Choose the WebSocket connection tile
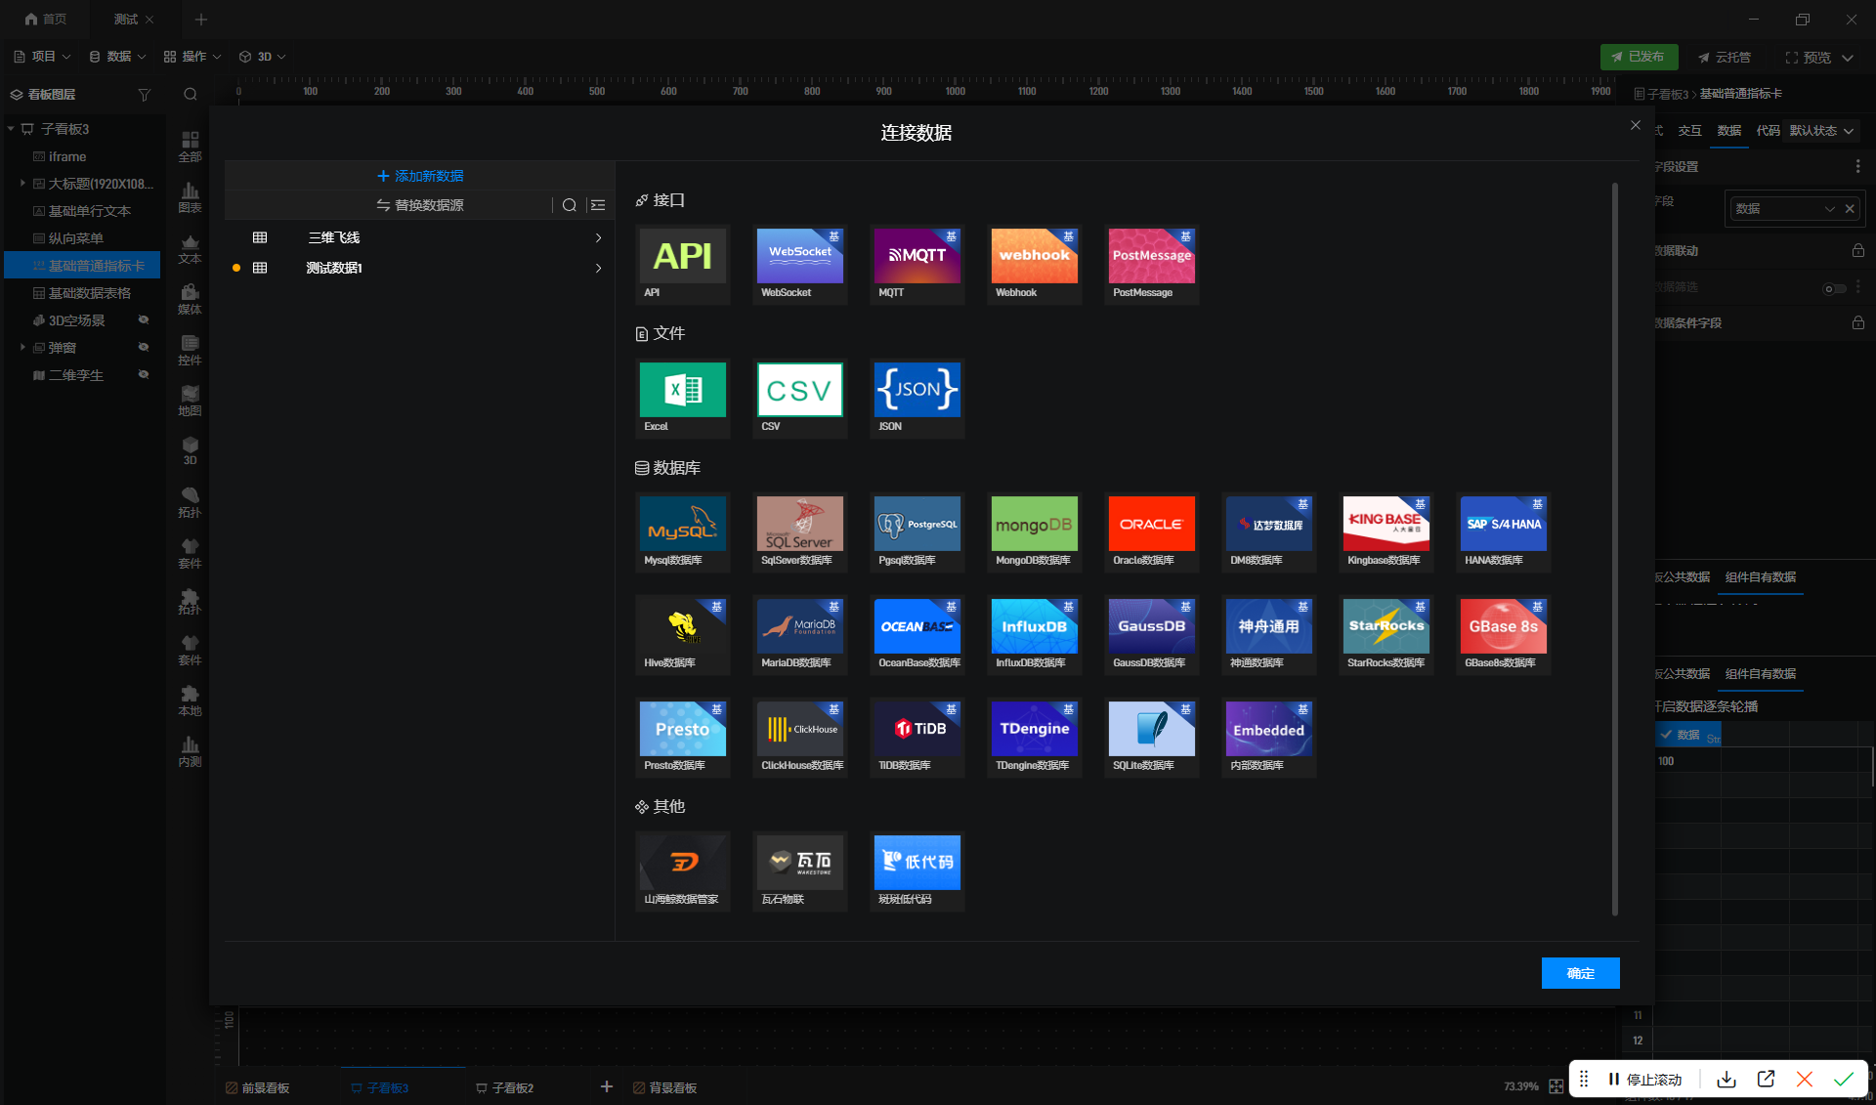 [x=799, y=264]
